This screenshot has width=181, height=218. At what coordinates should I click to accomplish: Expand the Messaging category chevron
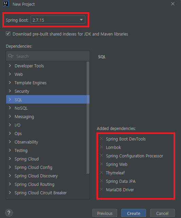tap(10, 116)
